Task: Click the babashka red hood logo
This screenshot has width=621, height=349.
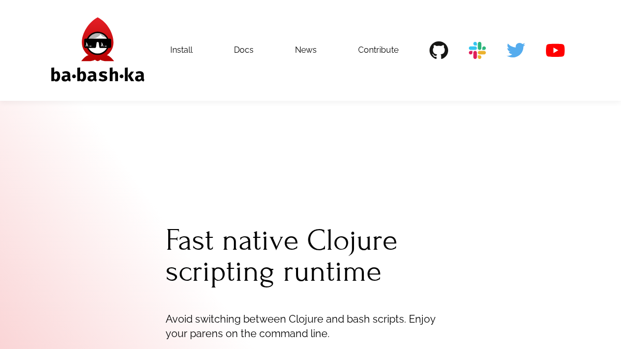Action: click(x=98, y=50)
